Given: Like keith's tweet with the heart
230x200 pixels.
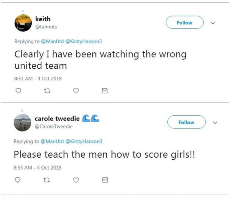Looking at the screenshot, I should [76, 91].
